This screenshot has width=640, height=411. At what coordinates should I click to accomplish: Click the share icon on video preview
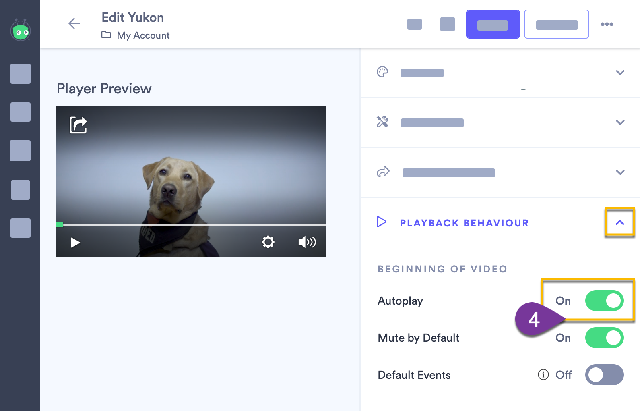(78, 125)
